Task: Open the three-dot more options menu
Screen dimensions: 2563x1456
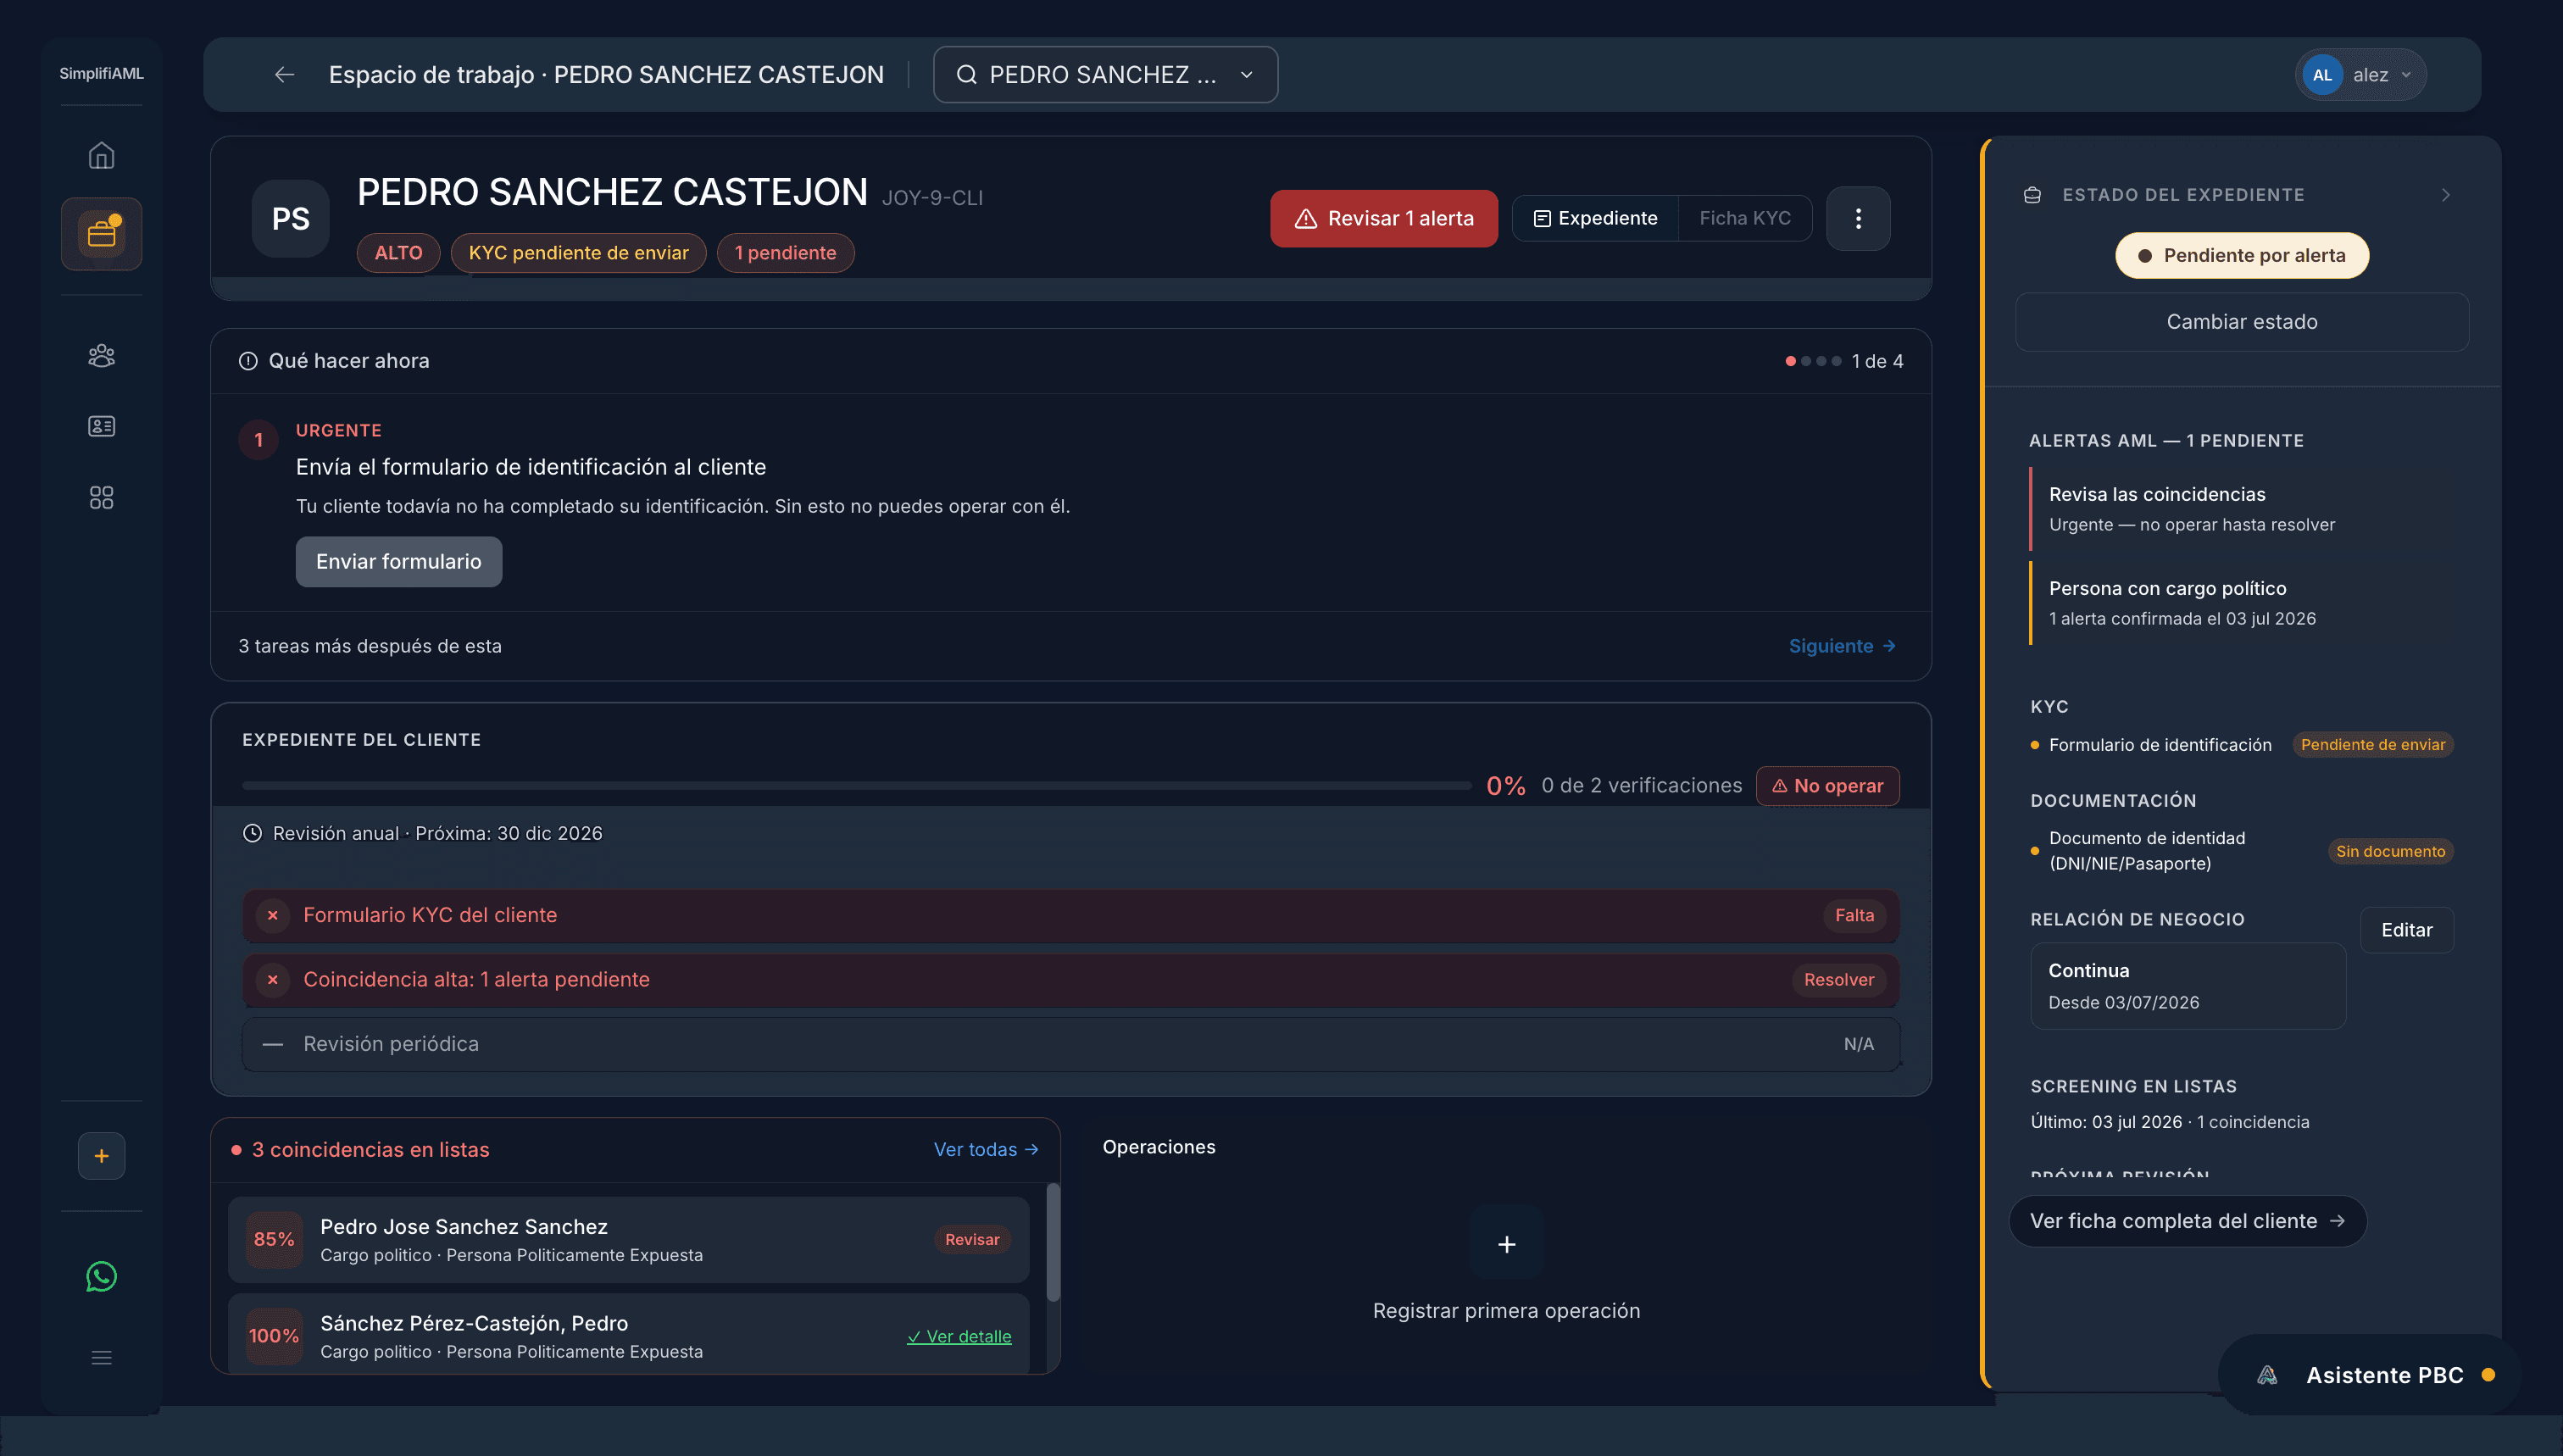Action: [x=1857, y=218]
